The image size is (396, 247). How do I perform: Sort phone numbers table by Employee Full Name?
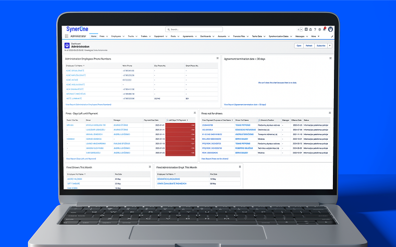(75, 66)
